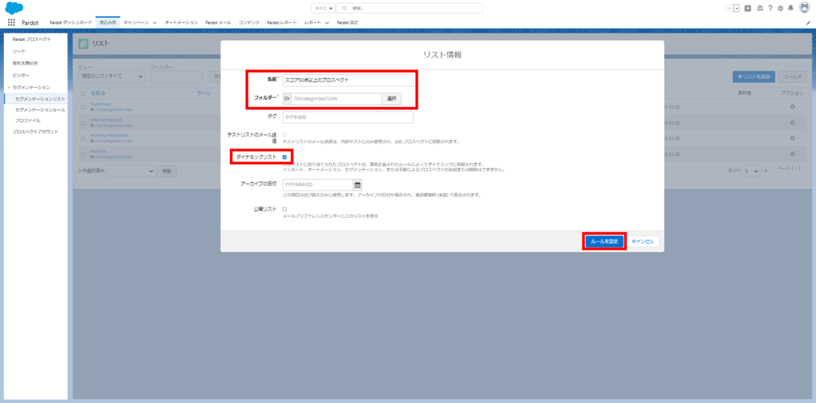816x403 pixels.
Task: Click the global 検索 search field
Action: [409, 8]
